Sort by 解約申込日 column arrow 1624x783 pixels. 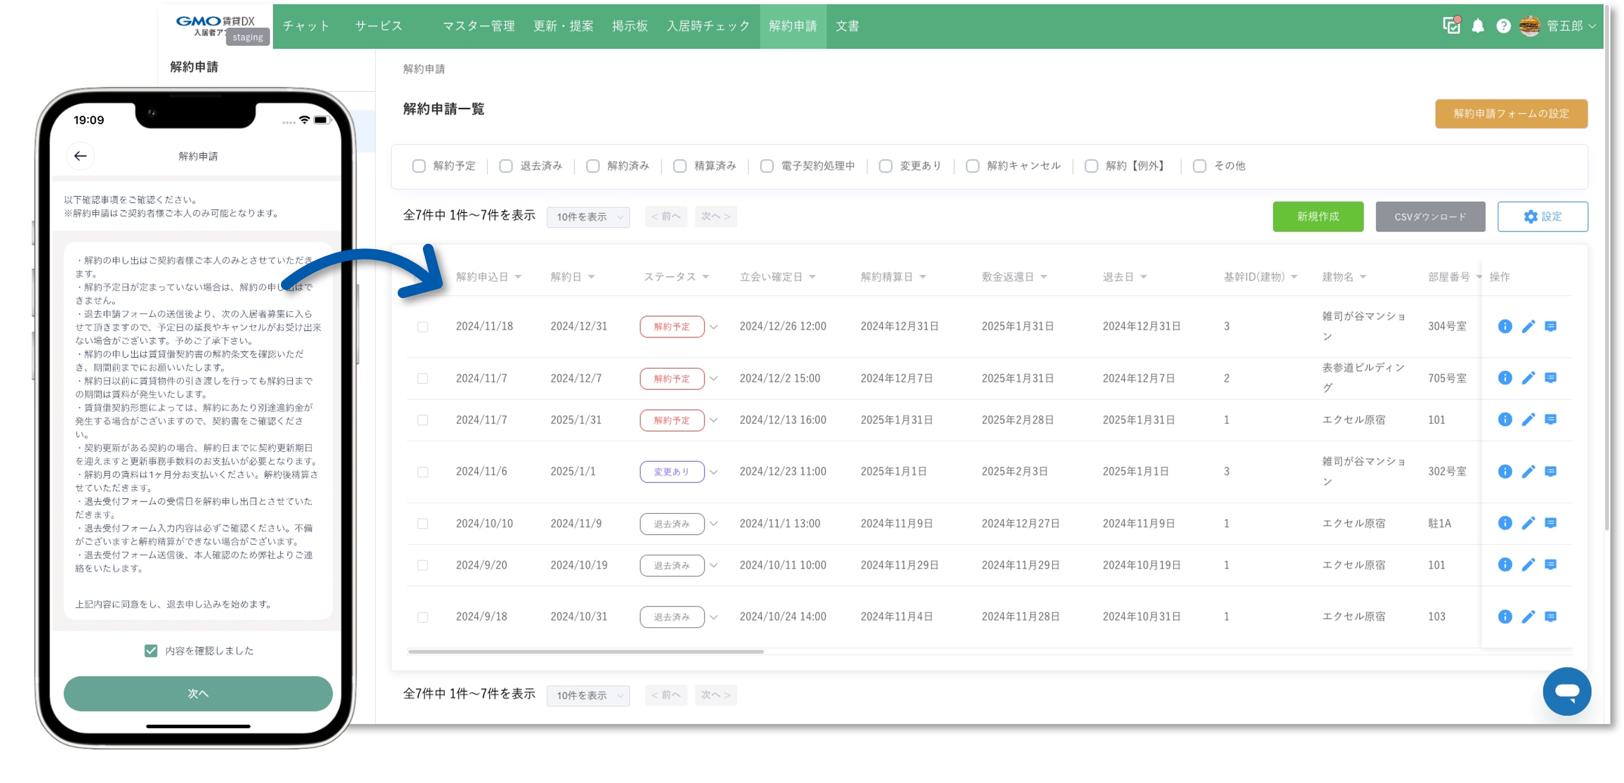[x=517, y=277]
